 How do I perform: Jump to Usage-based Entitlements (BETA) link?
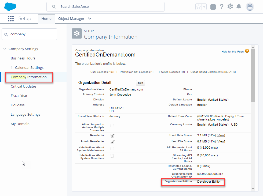click(x=213, y=72)
